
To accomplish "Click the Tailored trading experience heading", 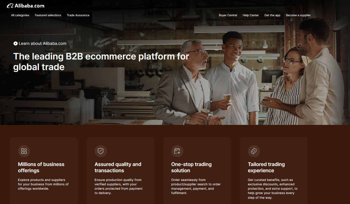I will tap(266, 167).
